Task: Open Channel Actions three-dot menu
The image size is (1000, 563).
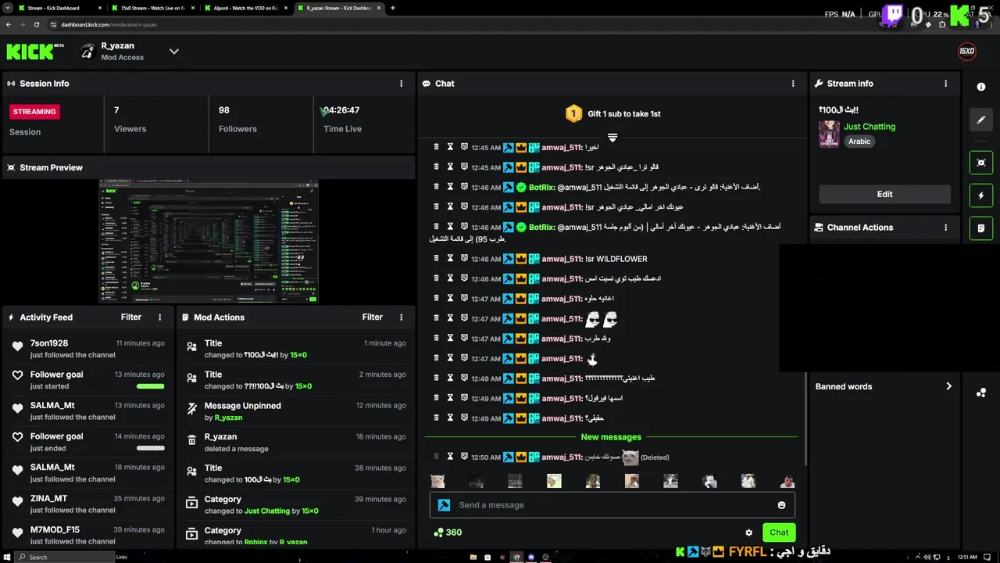Action: [x=946, y=228]
